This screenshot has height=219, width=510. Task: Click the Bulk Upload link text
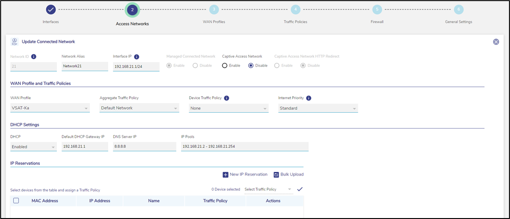[x=292, y=175]
